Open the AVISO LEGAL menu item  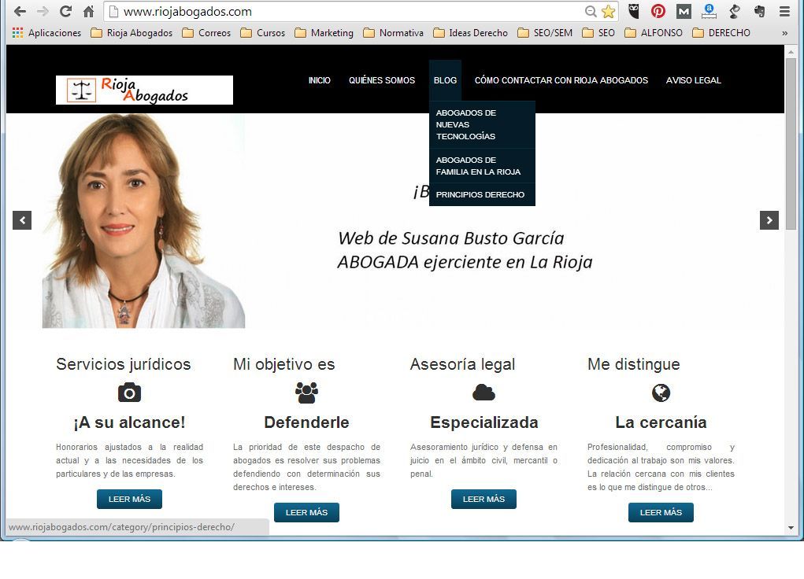[694, 80]
